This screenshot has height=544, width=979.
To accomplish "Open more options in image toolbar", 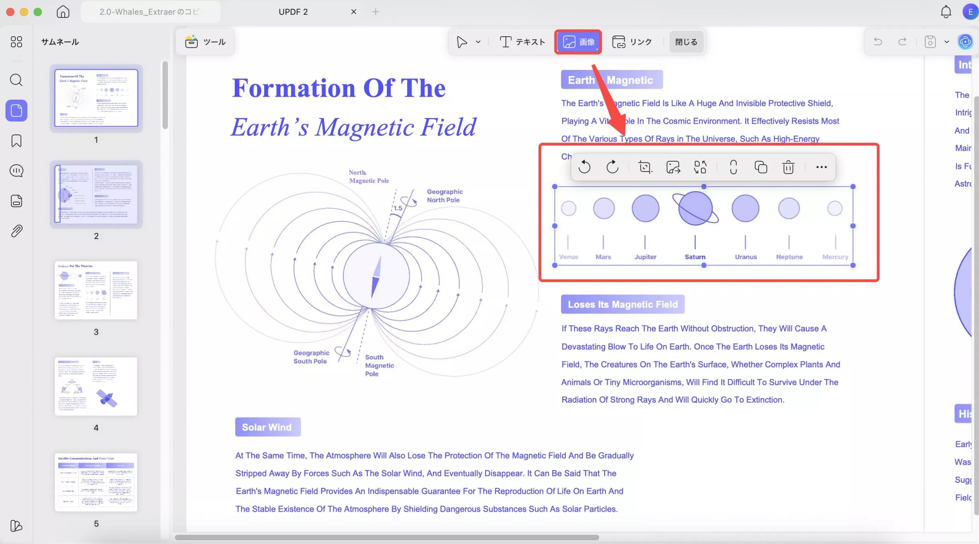I will coord(821,167).
